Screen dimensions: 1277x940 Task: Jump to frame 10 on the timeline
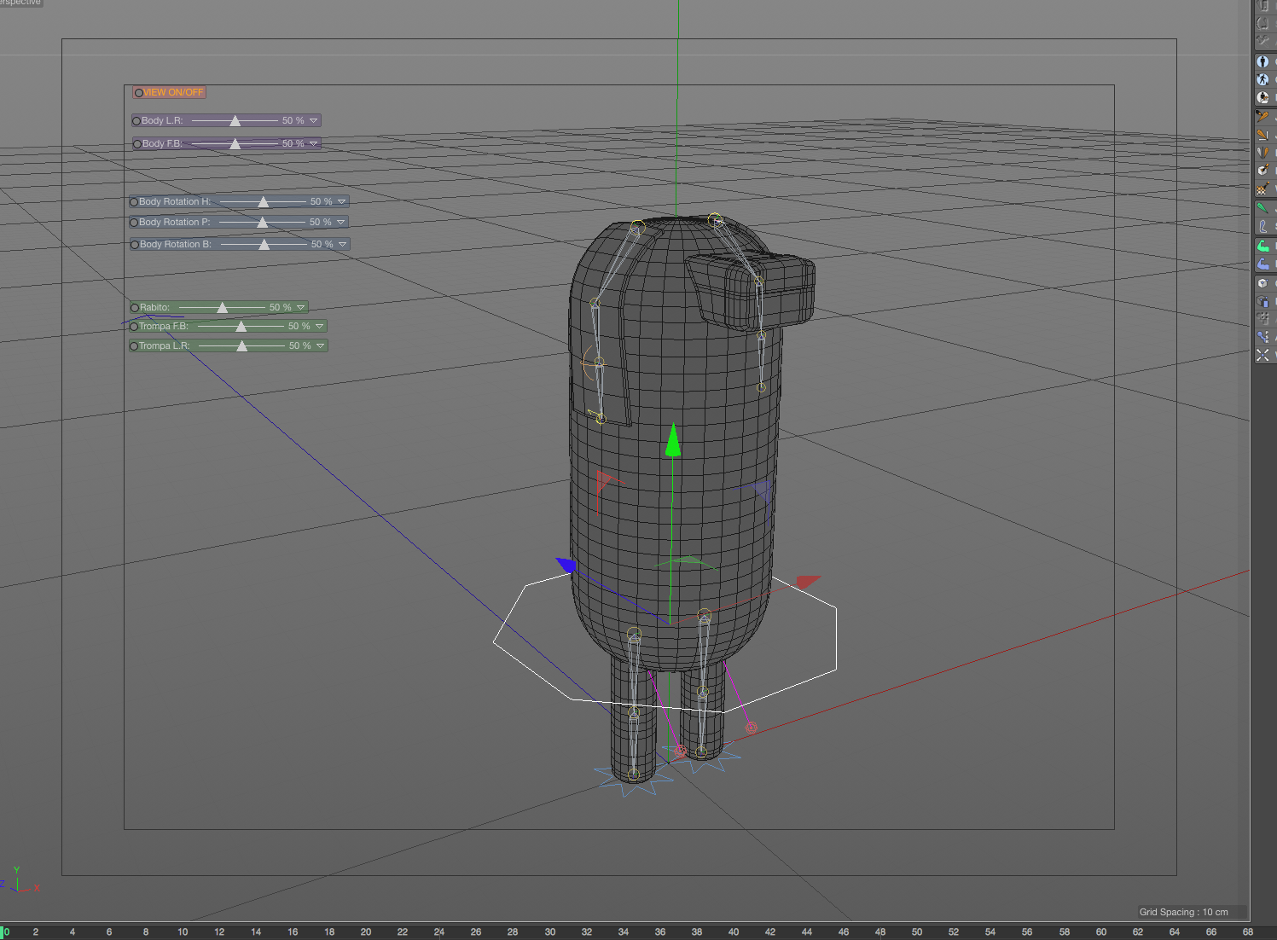tap(183, 932)
